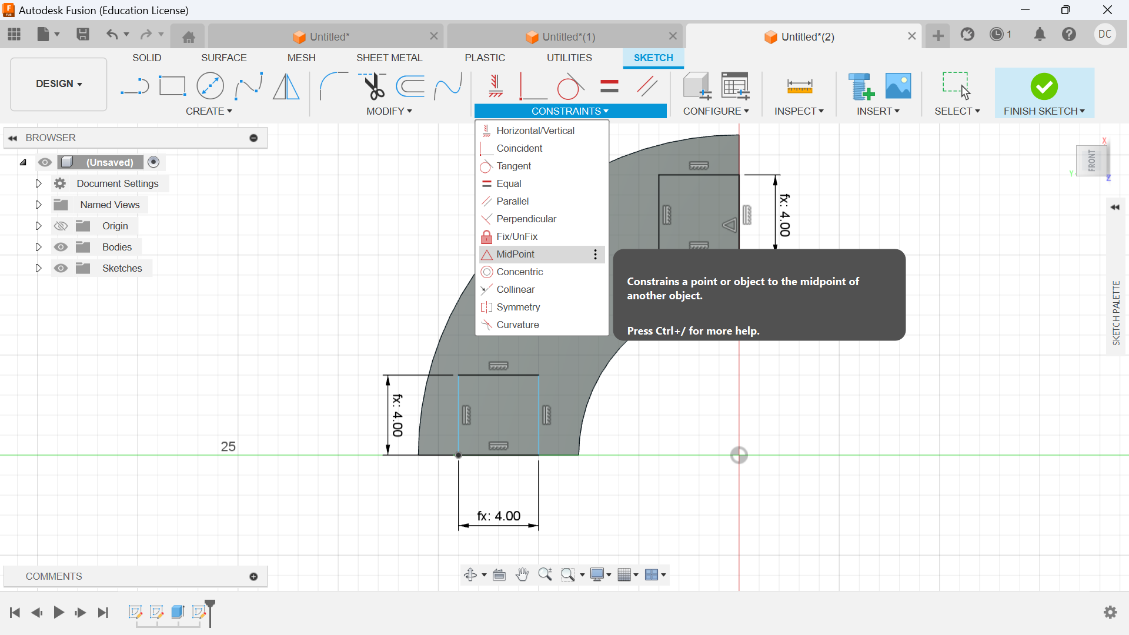Viewport: 1129px width, 635px height.
Task: Select the Mirror tool icon
Action: [286, 86]
